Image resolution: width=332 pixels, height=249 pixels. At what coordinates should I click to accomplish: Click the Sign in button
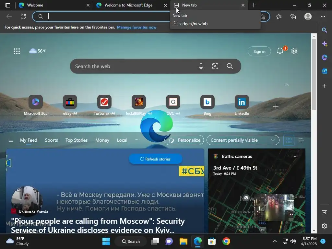click(259, 51)
